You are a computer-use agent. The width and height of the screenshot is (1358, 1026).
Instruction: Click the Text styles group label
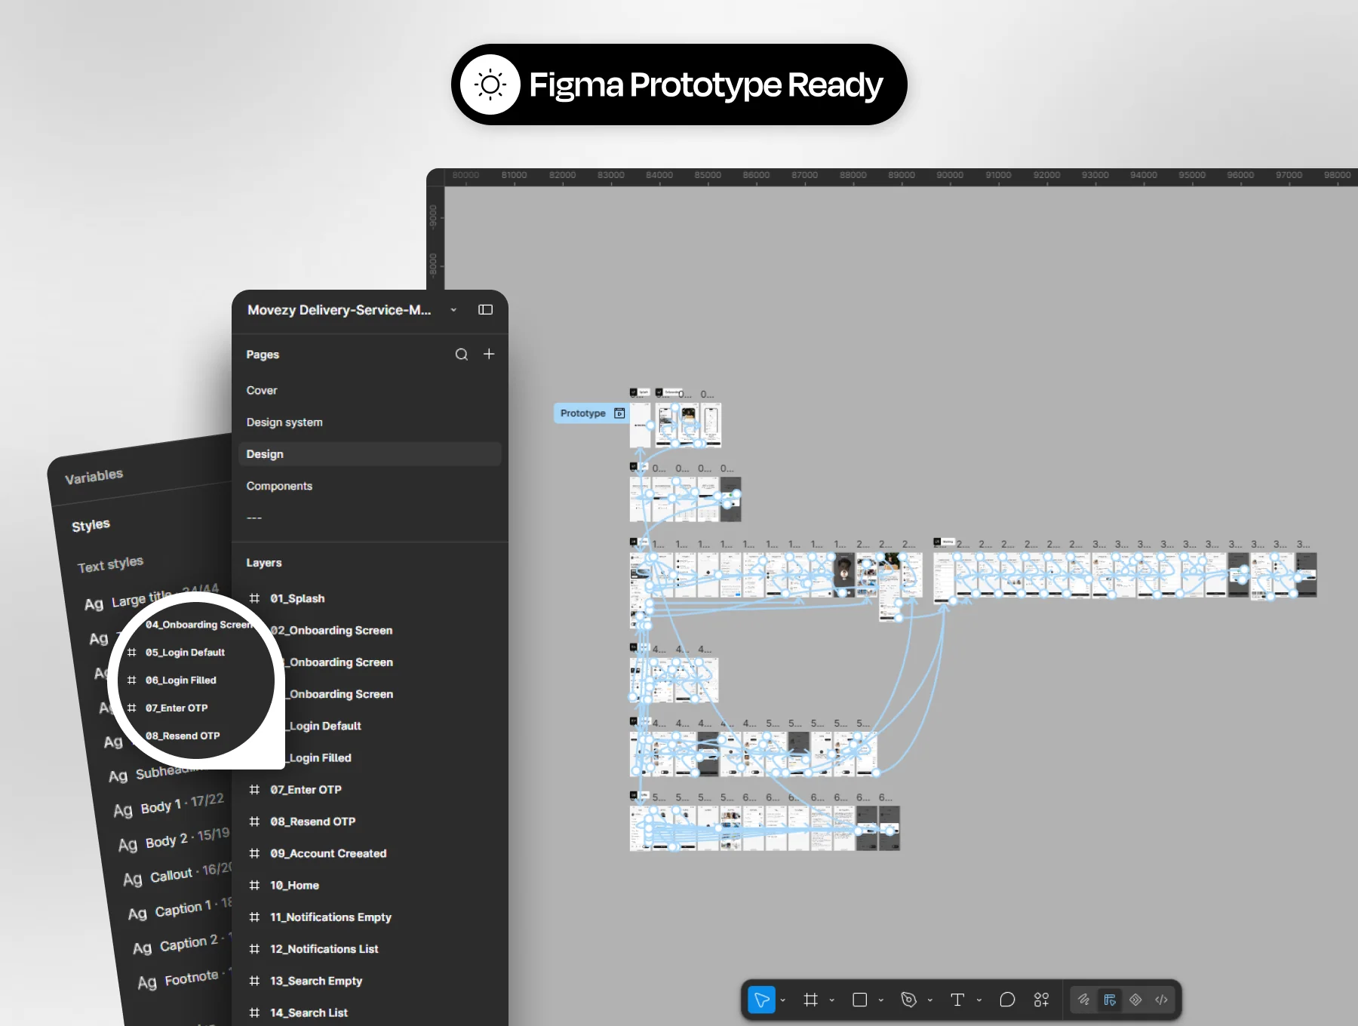pyautogui.click(x=110, y=564)
